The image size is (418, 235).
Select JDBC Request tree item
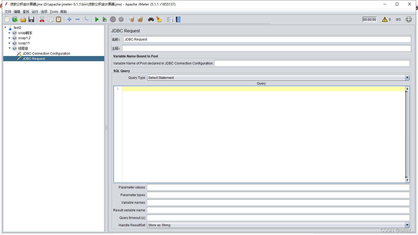(x=34, y=59)
